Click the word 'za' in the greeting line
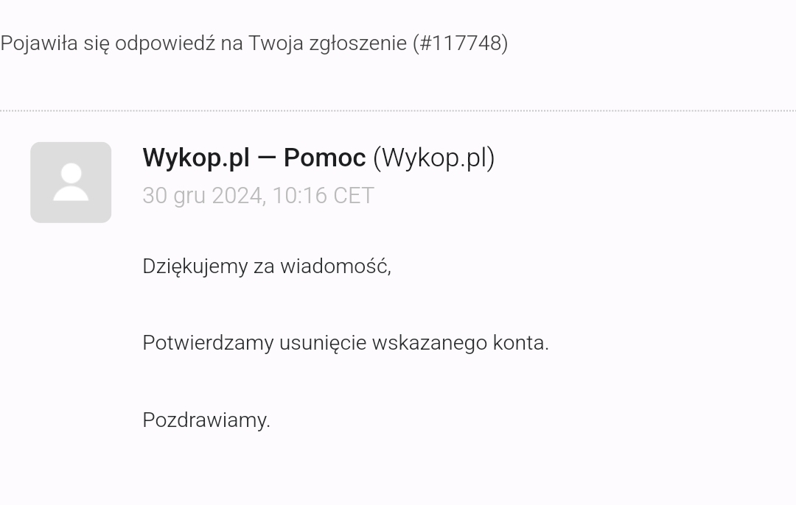 (264, 266)
